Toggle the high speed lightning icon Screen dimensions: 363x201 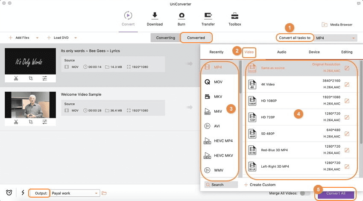tap(23, 193)
